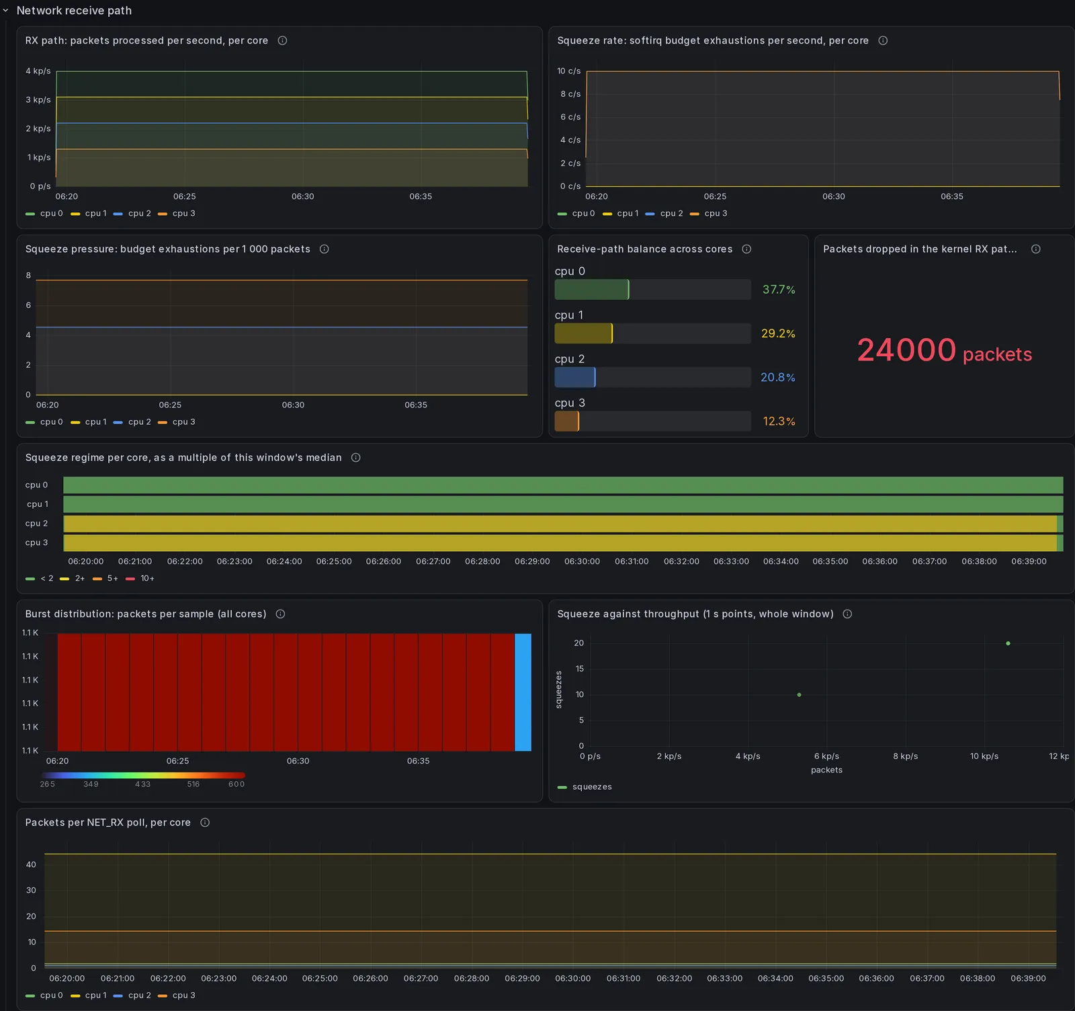Open Squeeze regime per core title menu
Viewport: 1075px width, 1011px height.
click(183, 458)
